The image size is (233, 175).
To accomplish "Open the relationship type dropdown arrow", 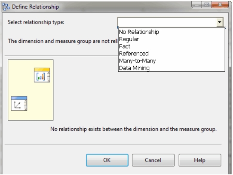I will [x=220, y=22].
